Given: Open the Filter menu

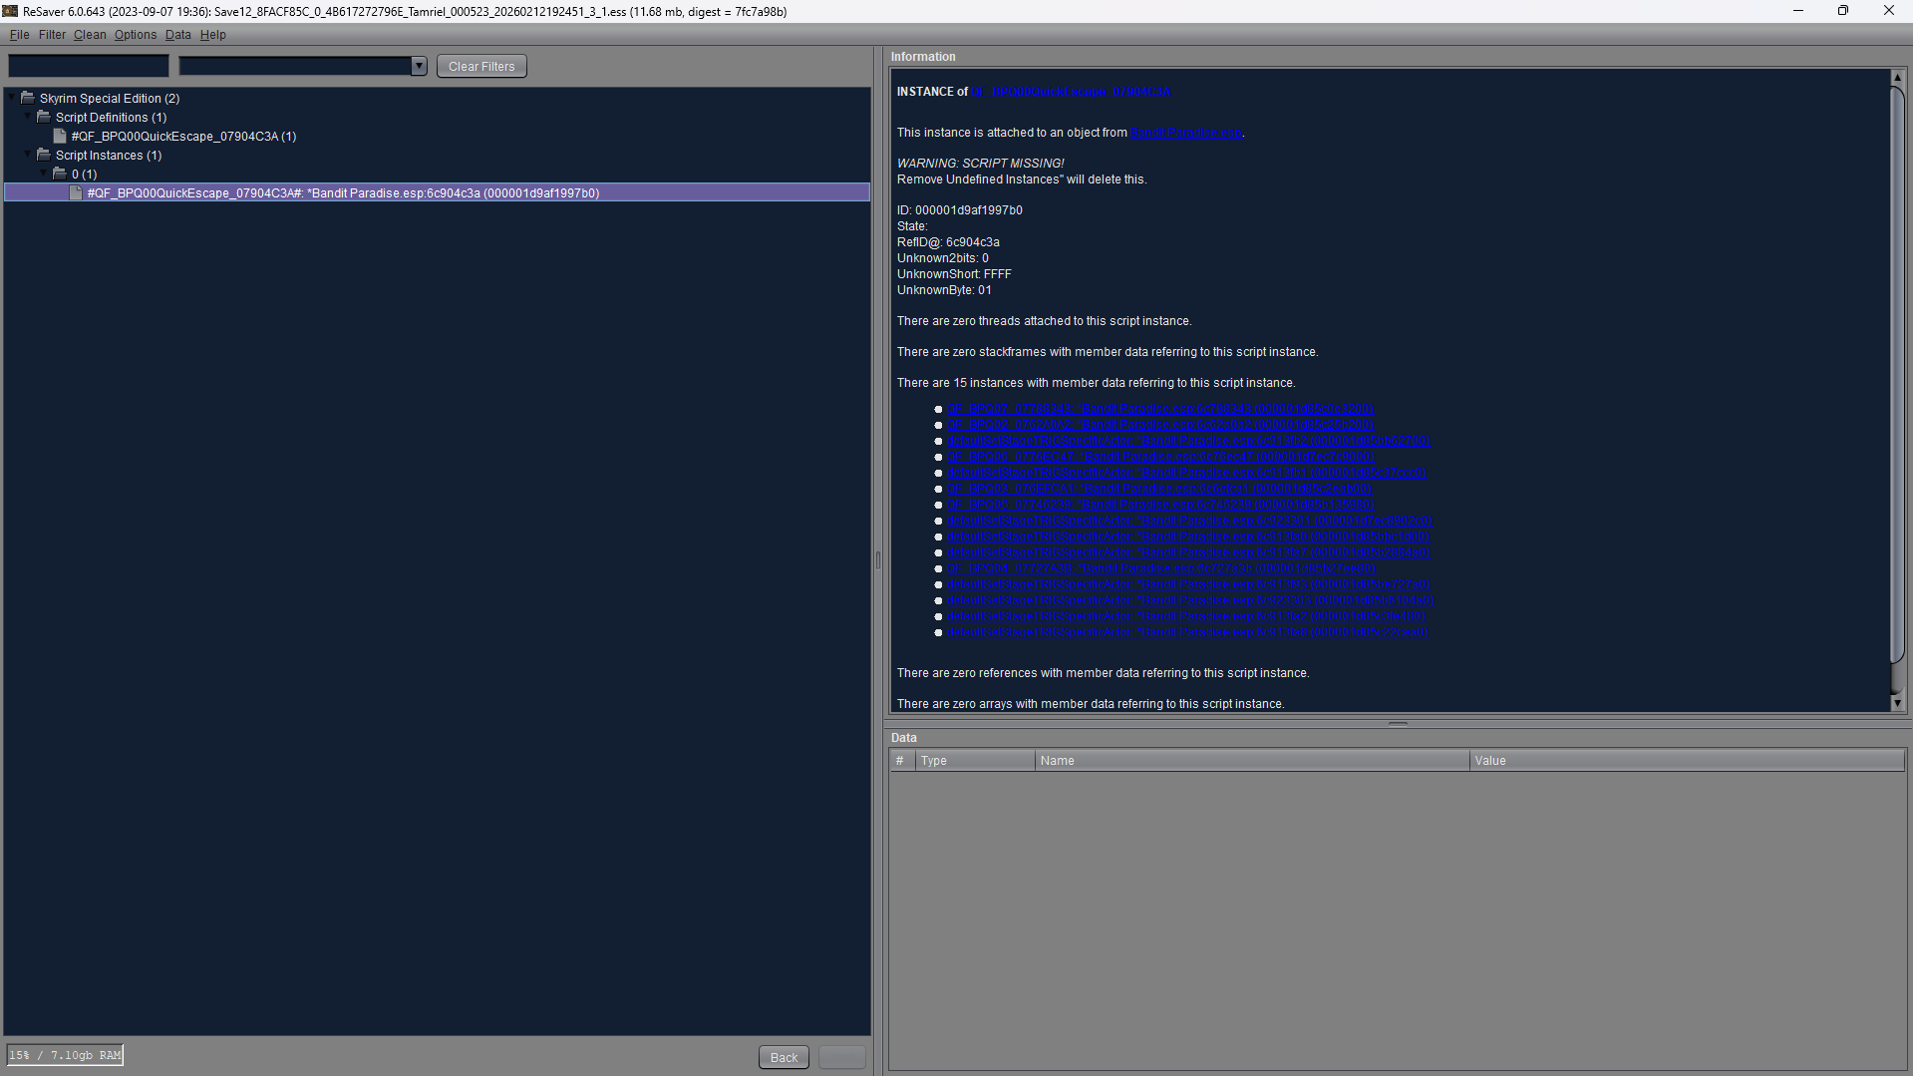Looking at the screenshot, I should pos(52,35).
